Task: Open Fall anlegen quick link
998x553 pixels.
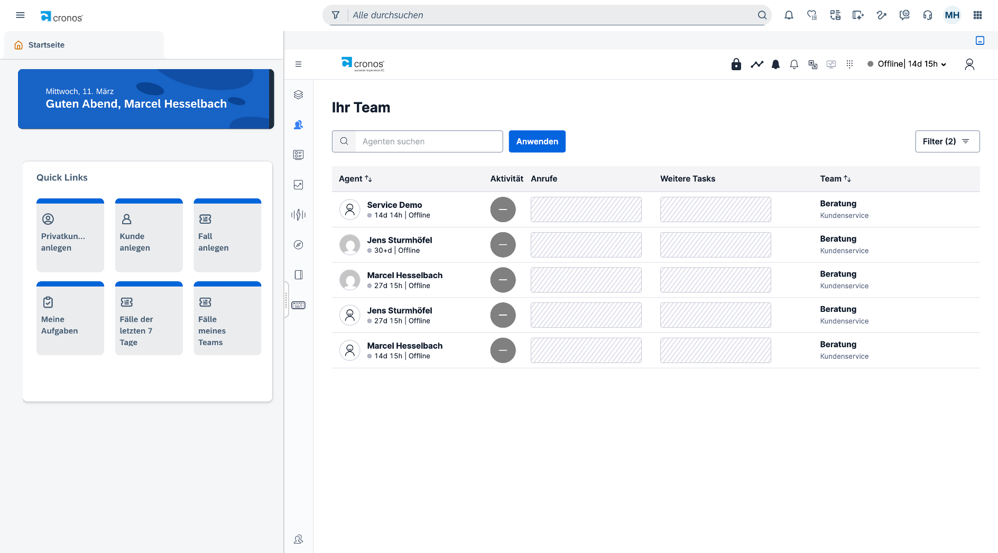Action: click(228, 235)
